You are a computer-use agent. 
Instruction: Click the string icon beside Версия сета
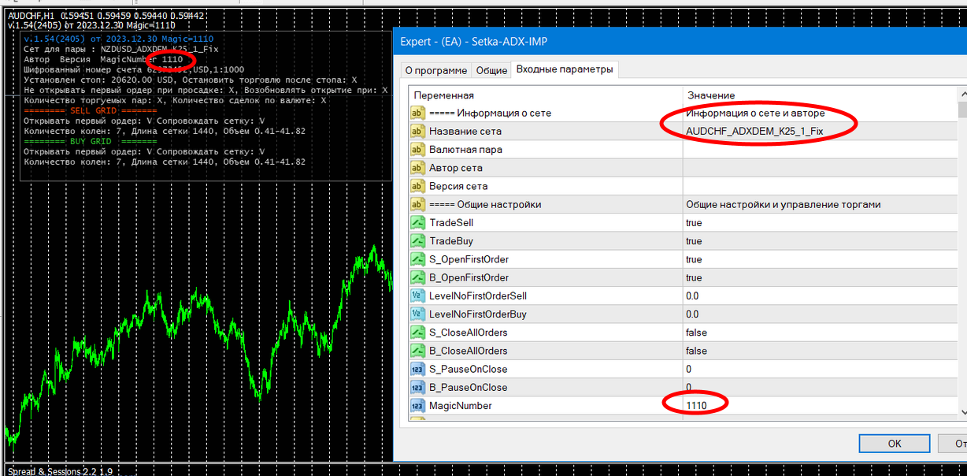[x=417, y=186]
